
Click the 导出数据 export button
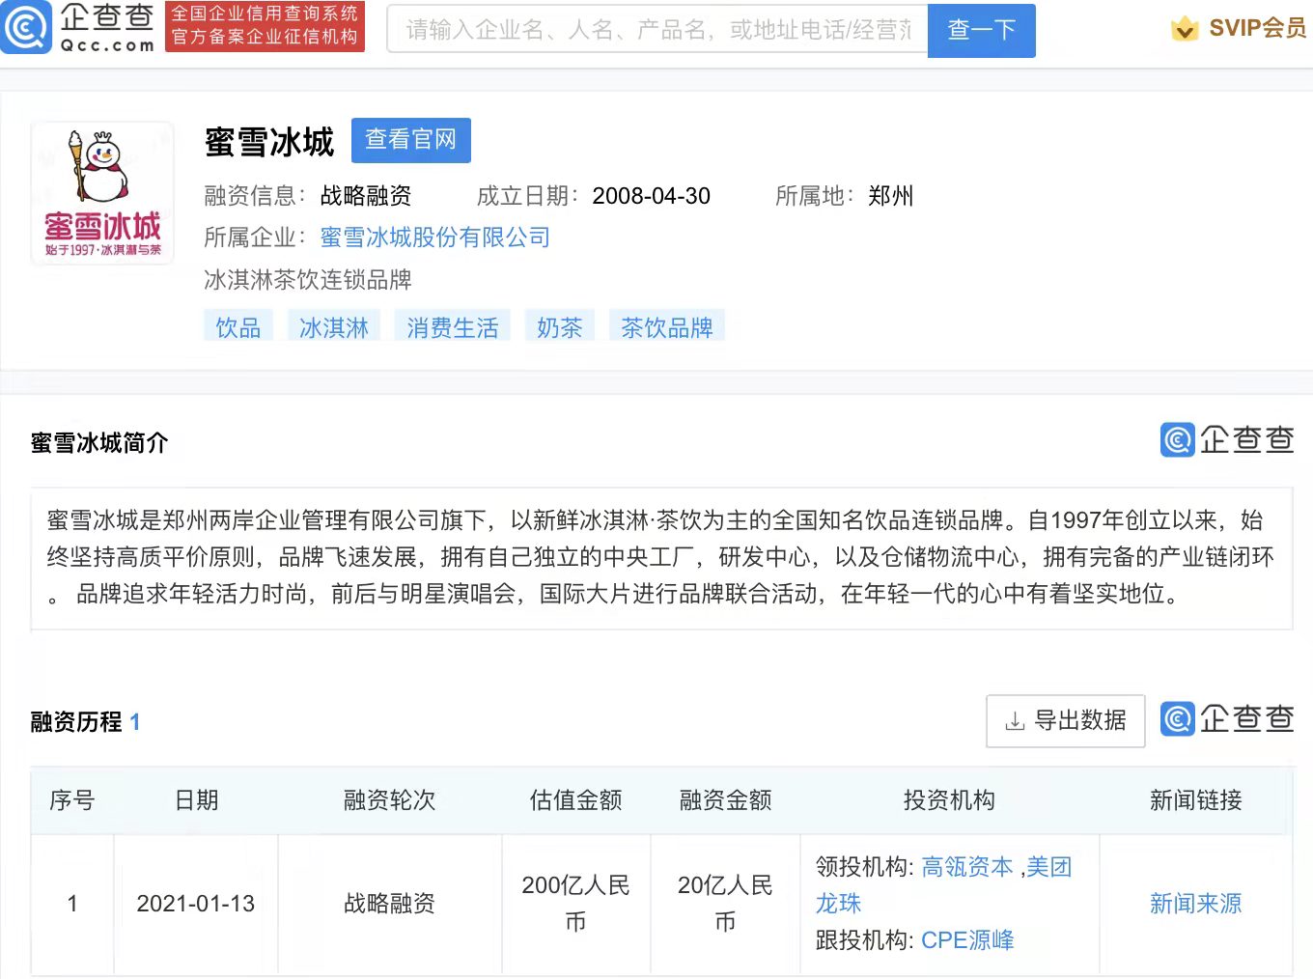tap(1065, 720)
